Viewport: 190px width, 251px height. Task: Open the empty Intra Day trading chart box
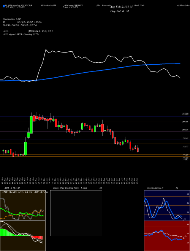76,213
